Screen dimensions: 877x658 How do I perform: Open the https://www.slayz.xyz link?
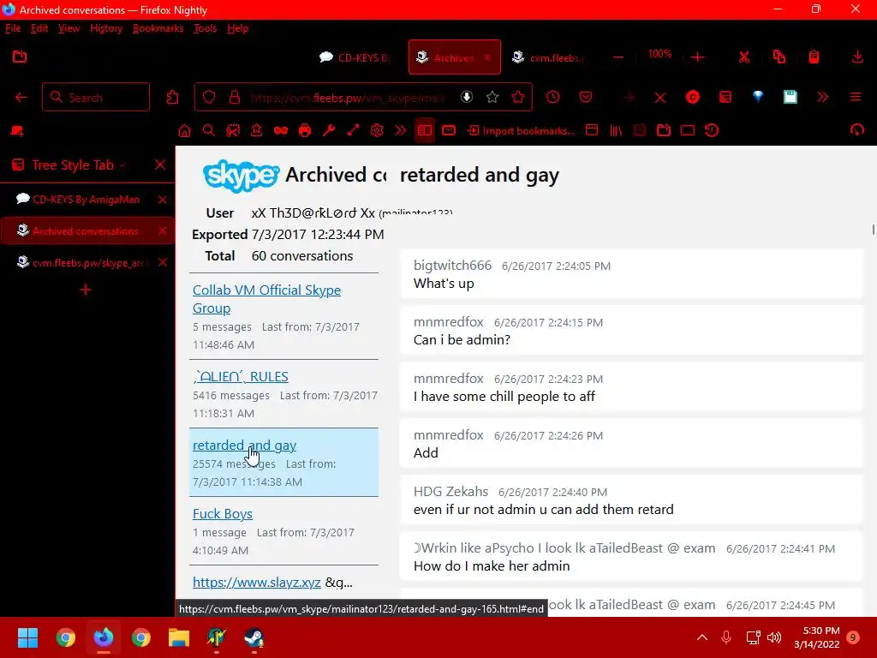[256, 583]
